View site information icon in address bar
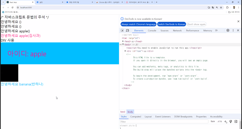This screenshot has width=242, height=129. tap(18, 7)
